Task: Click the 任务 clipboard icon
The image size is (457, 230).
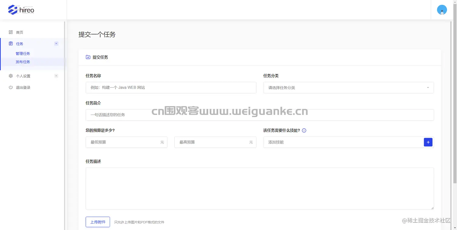Action: coord(11,44)
